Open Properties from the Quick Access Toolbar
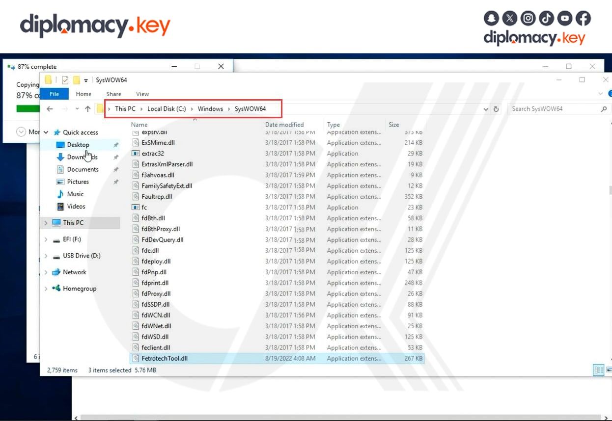This screenshot has height=421, width=612. click(65, 79)
